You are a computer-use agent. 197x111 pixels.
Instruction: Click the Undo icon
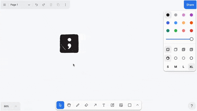click(x=37, y=5)
